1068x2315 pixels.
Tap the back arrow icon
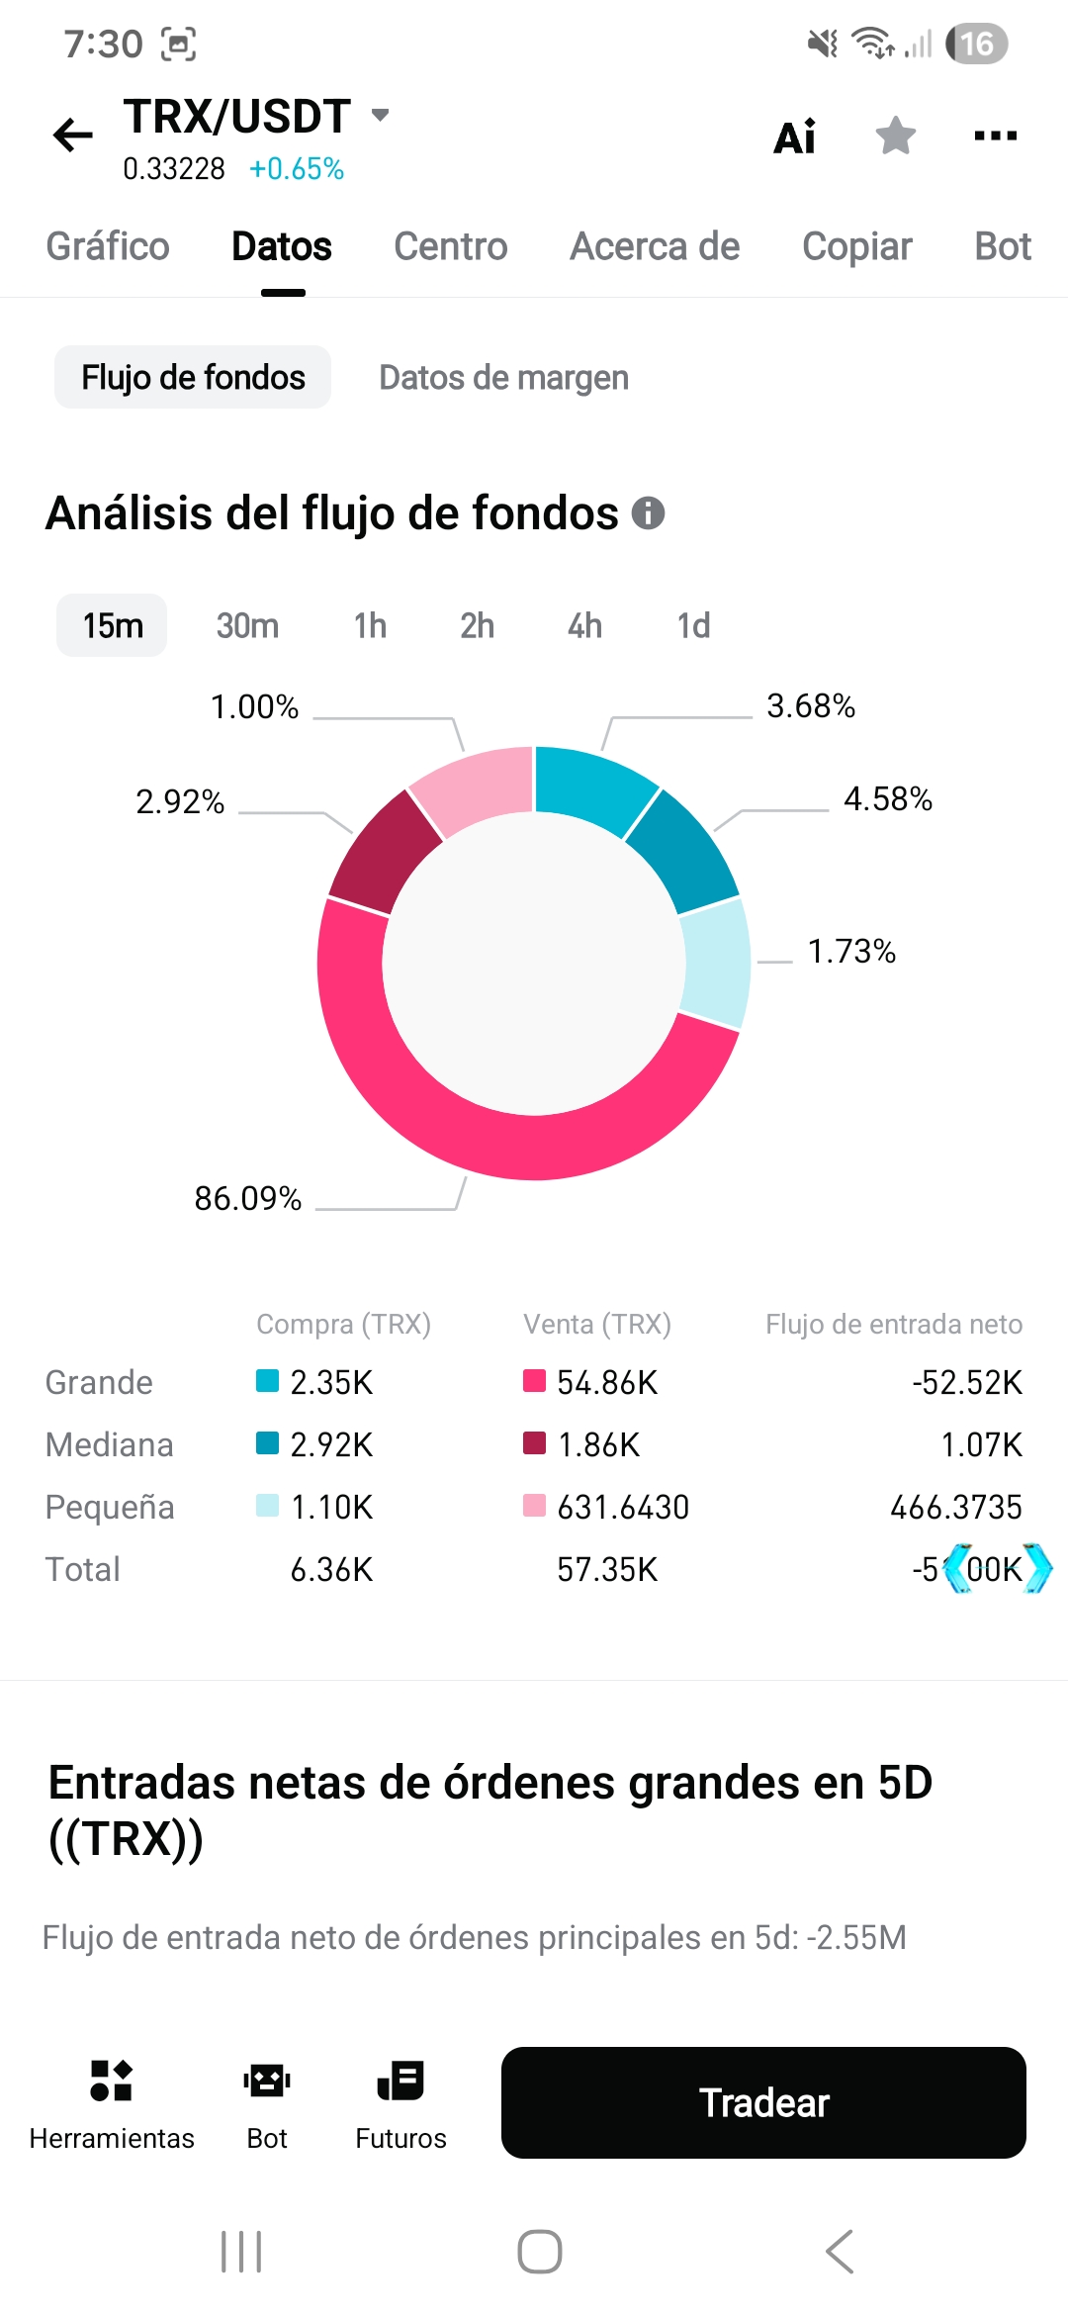point(73,136)
